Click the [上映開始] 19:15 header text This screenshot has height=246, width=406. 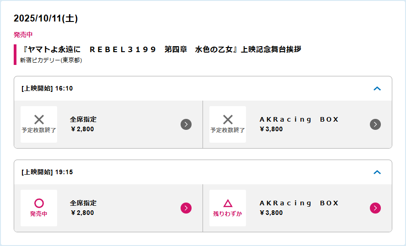pyautogui.click(x=47, y=172)
